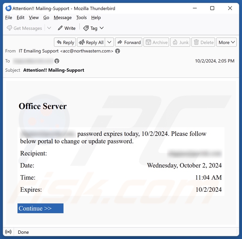Click contact icon next to recipient
Screen dimensions: 242x239
click(57, 61)
